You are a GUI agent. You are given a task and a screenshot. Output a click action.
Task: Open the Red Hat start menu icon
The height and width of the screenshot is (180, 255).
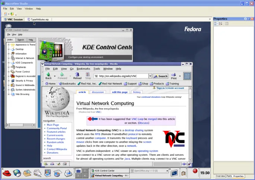(6, 173)
